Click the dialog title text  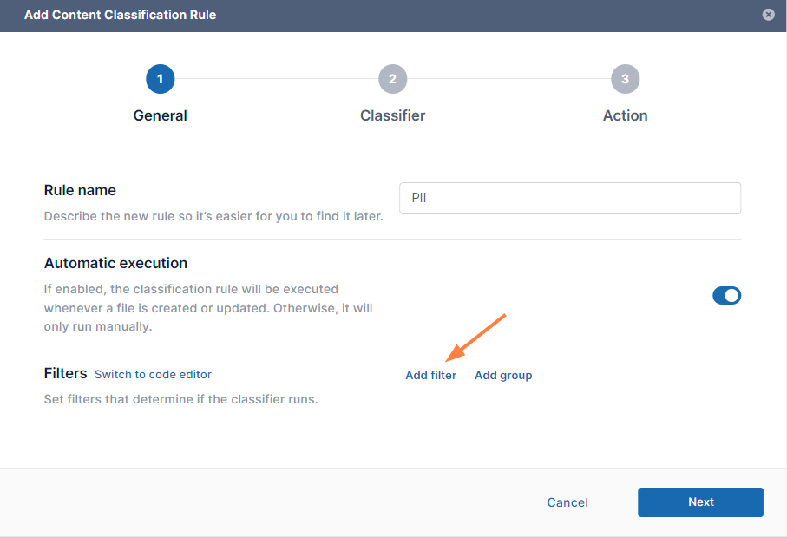120,15
